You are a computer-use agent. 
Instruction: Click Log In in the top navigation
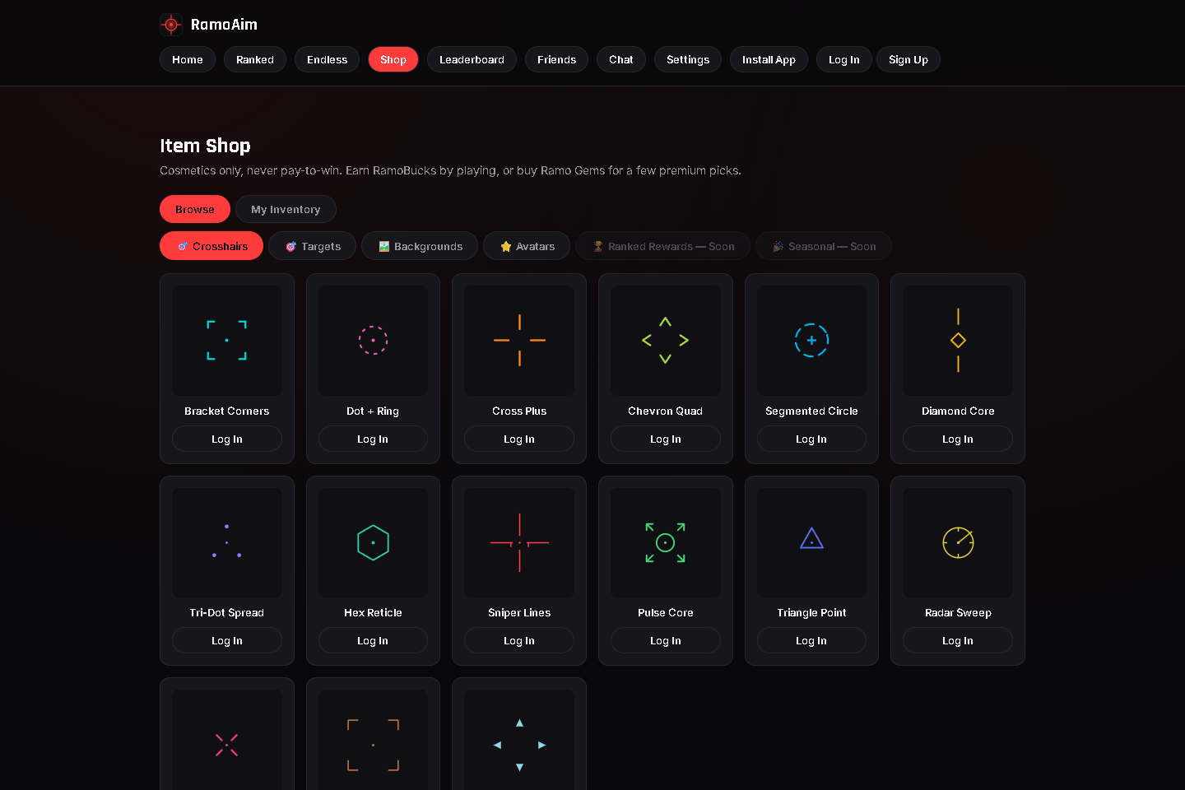pos(844,59)
